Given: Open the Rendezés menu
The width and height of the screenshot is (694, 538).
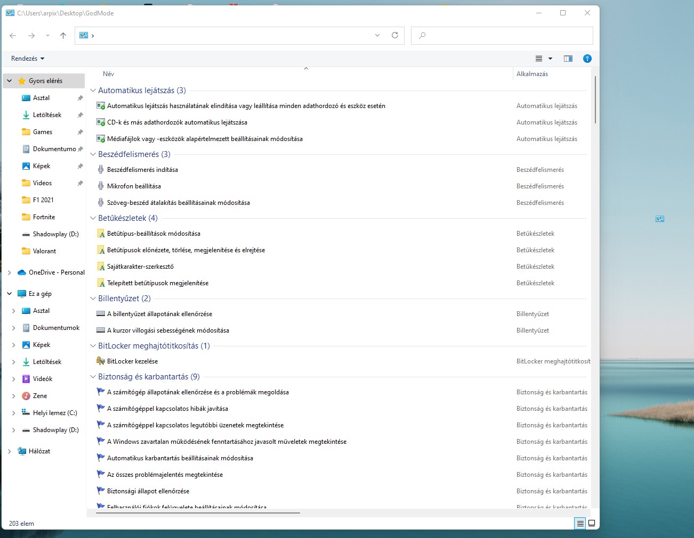Looking at the screenshot, I should [28, 59].
